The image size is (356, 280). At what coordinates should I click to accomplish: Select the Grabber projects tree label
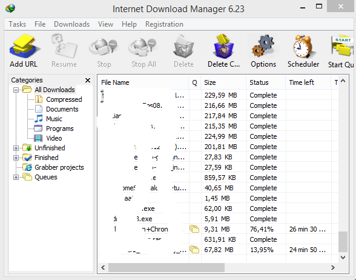tap(59, 167)
